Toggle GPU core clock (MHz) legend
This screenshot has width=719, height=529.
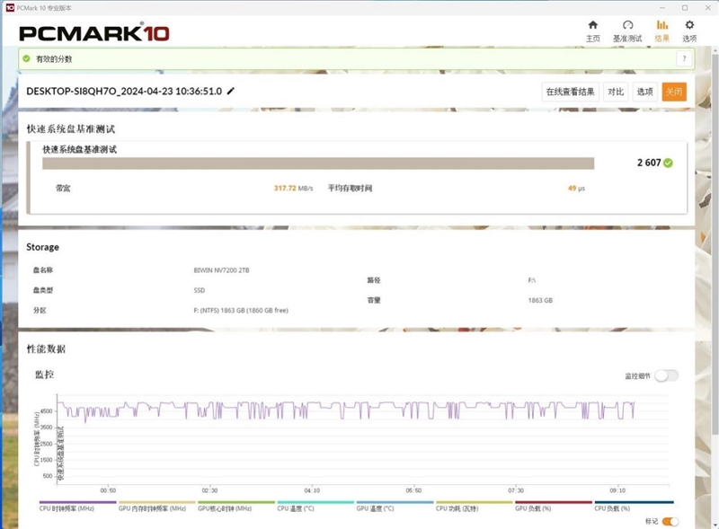(x=236, y=506)
